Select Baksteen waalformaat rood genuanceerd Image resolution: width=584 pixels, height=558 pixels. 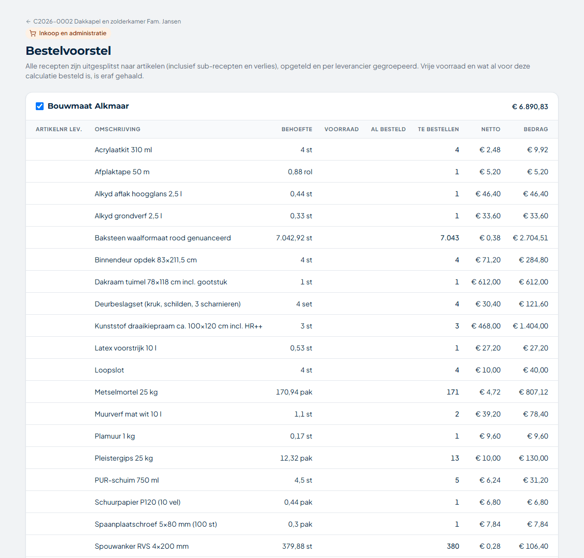(163, 238)
